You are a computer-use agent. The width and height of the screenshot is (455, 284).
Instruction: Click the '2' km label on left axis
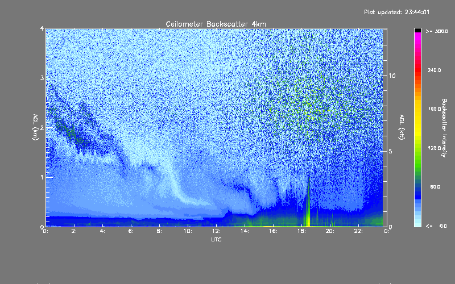(42, 128)
